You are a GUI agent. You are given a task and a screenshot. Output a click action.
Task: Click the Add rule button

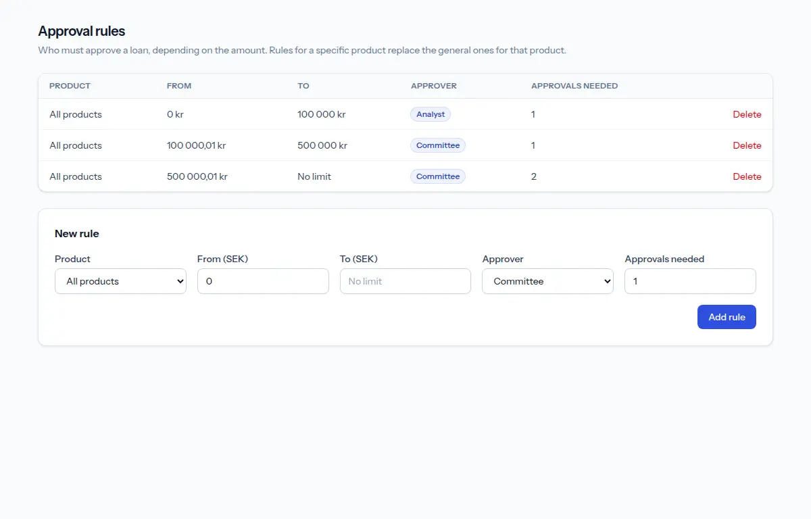click(x=727, y=317)
